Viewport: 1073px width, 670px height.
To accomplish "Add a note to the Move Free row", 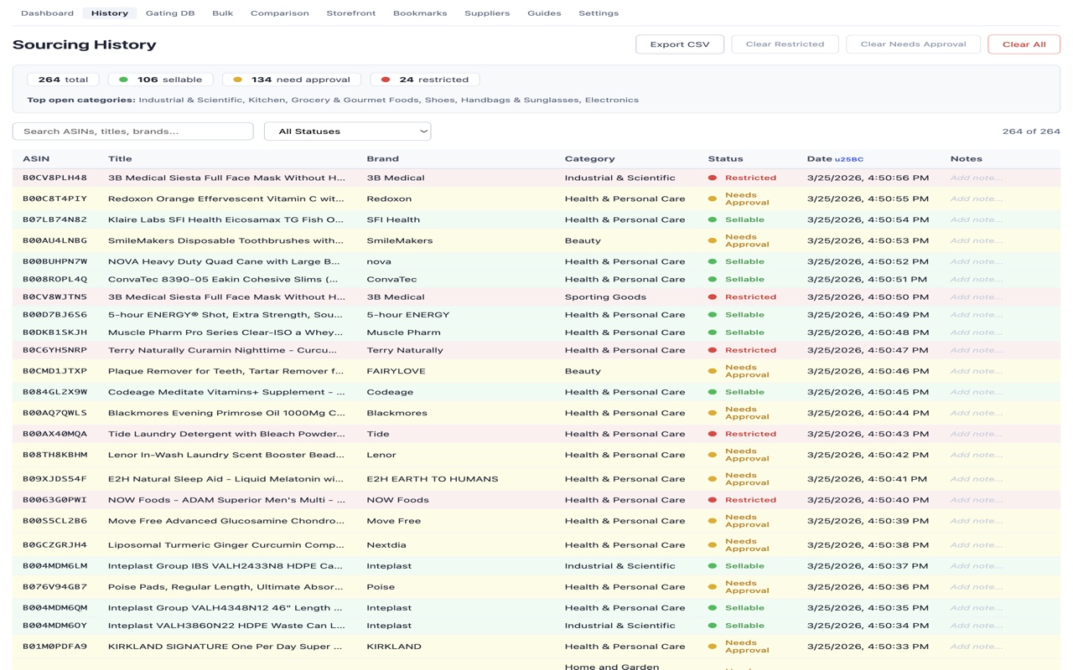I will point(977,521).
